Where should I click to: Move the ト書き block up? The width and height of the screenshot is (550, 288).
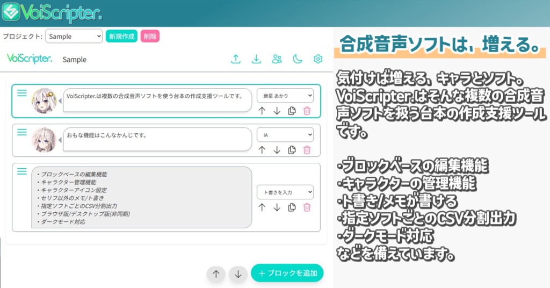[262, 207]
